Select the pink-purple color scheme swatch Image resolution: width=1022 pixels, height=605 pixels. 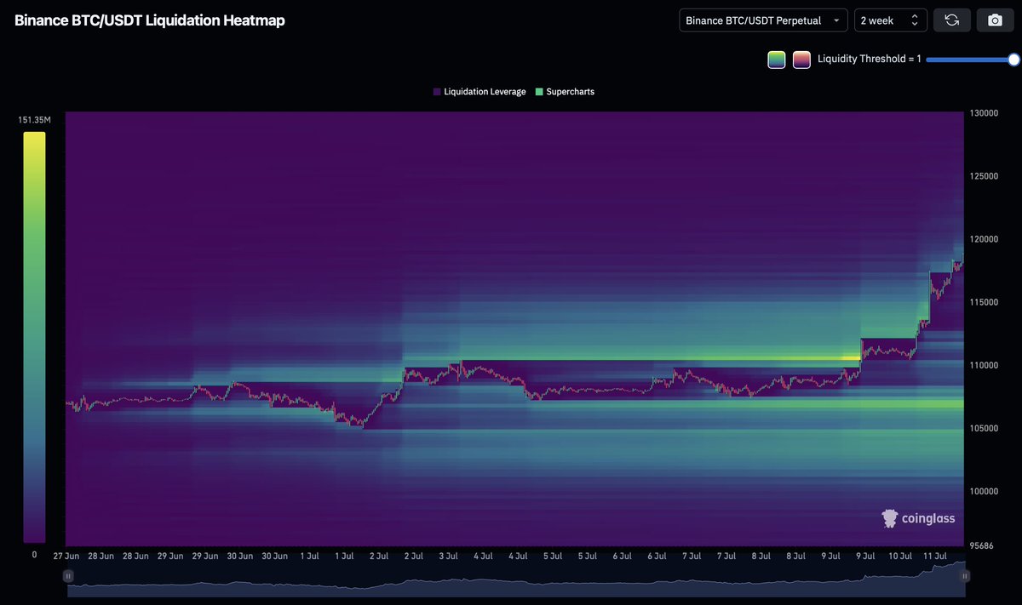click(x=801, y=60)
